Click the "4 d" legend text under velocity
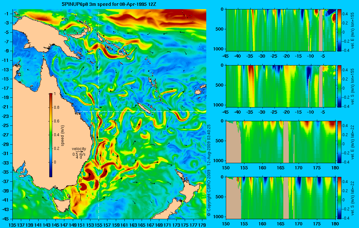 pos(79,157)
